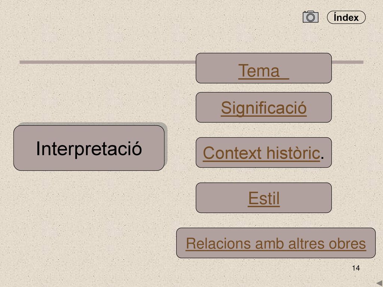Screen dimensions: 383x287
Task: Open the Índex button
Action: [x=346, y=17]
